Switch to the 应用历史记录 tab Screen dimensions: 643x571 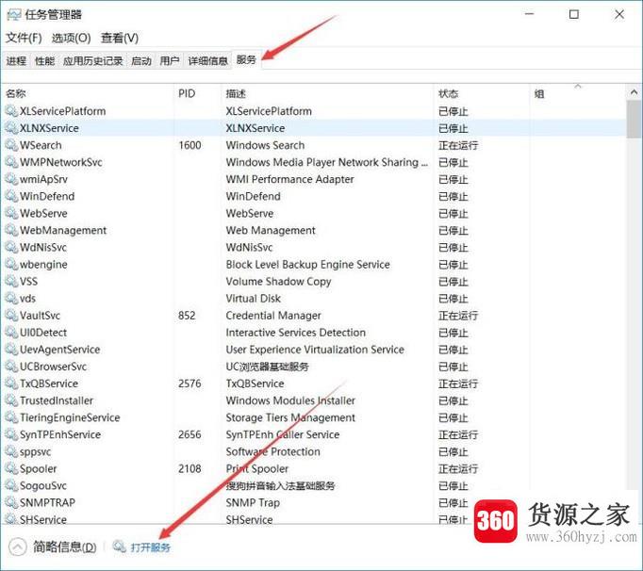(x=92, y=60)
